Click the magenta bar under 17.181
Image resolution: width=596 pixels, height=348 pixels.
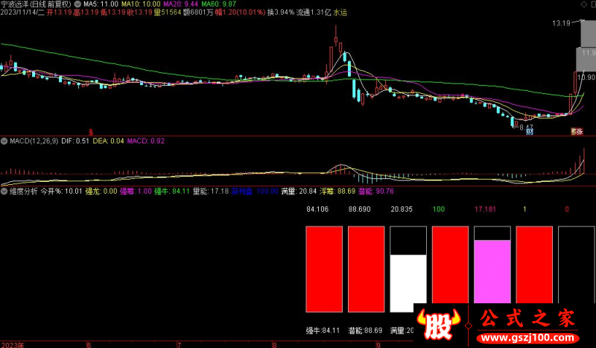click(492, 271)
